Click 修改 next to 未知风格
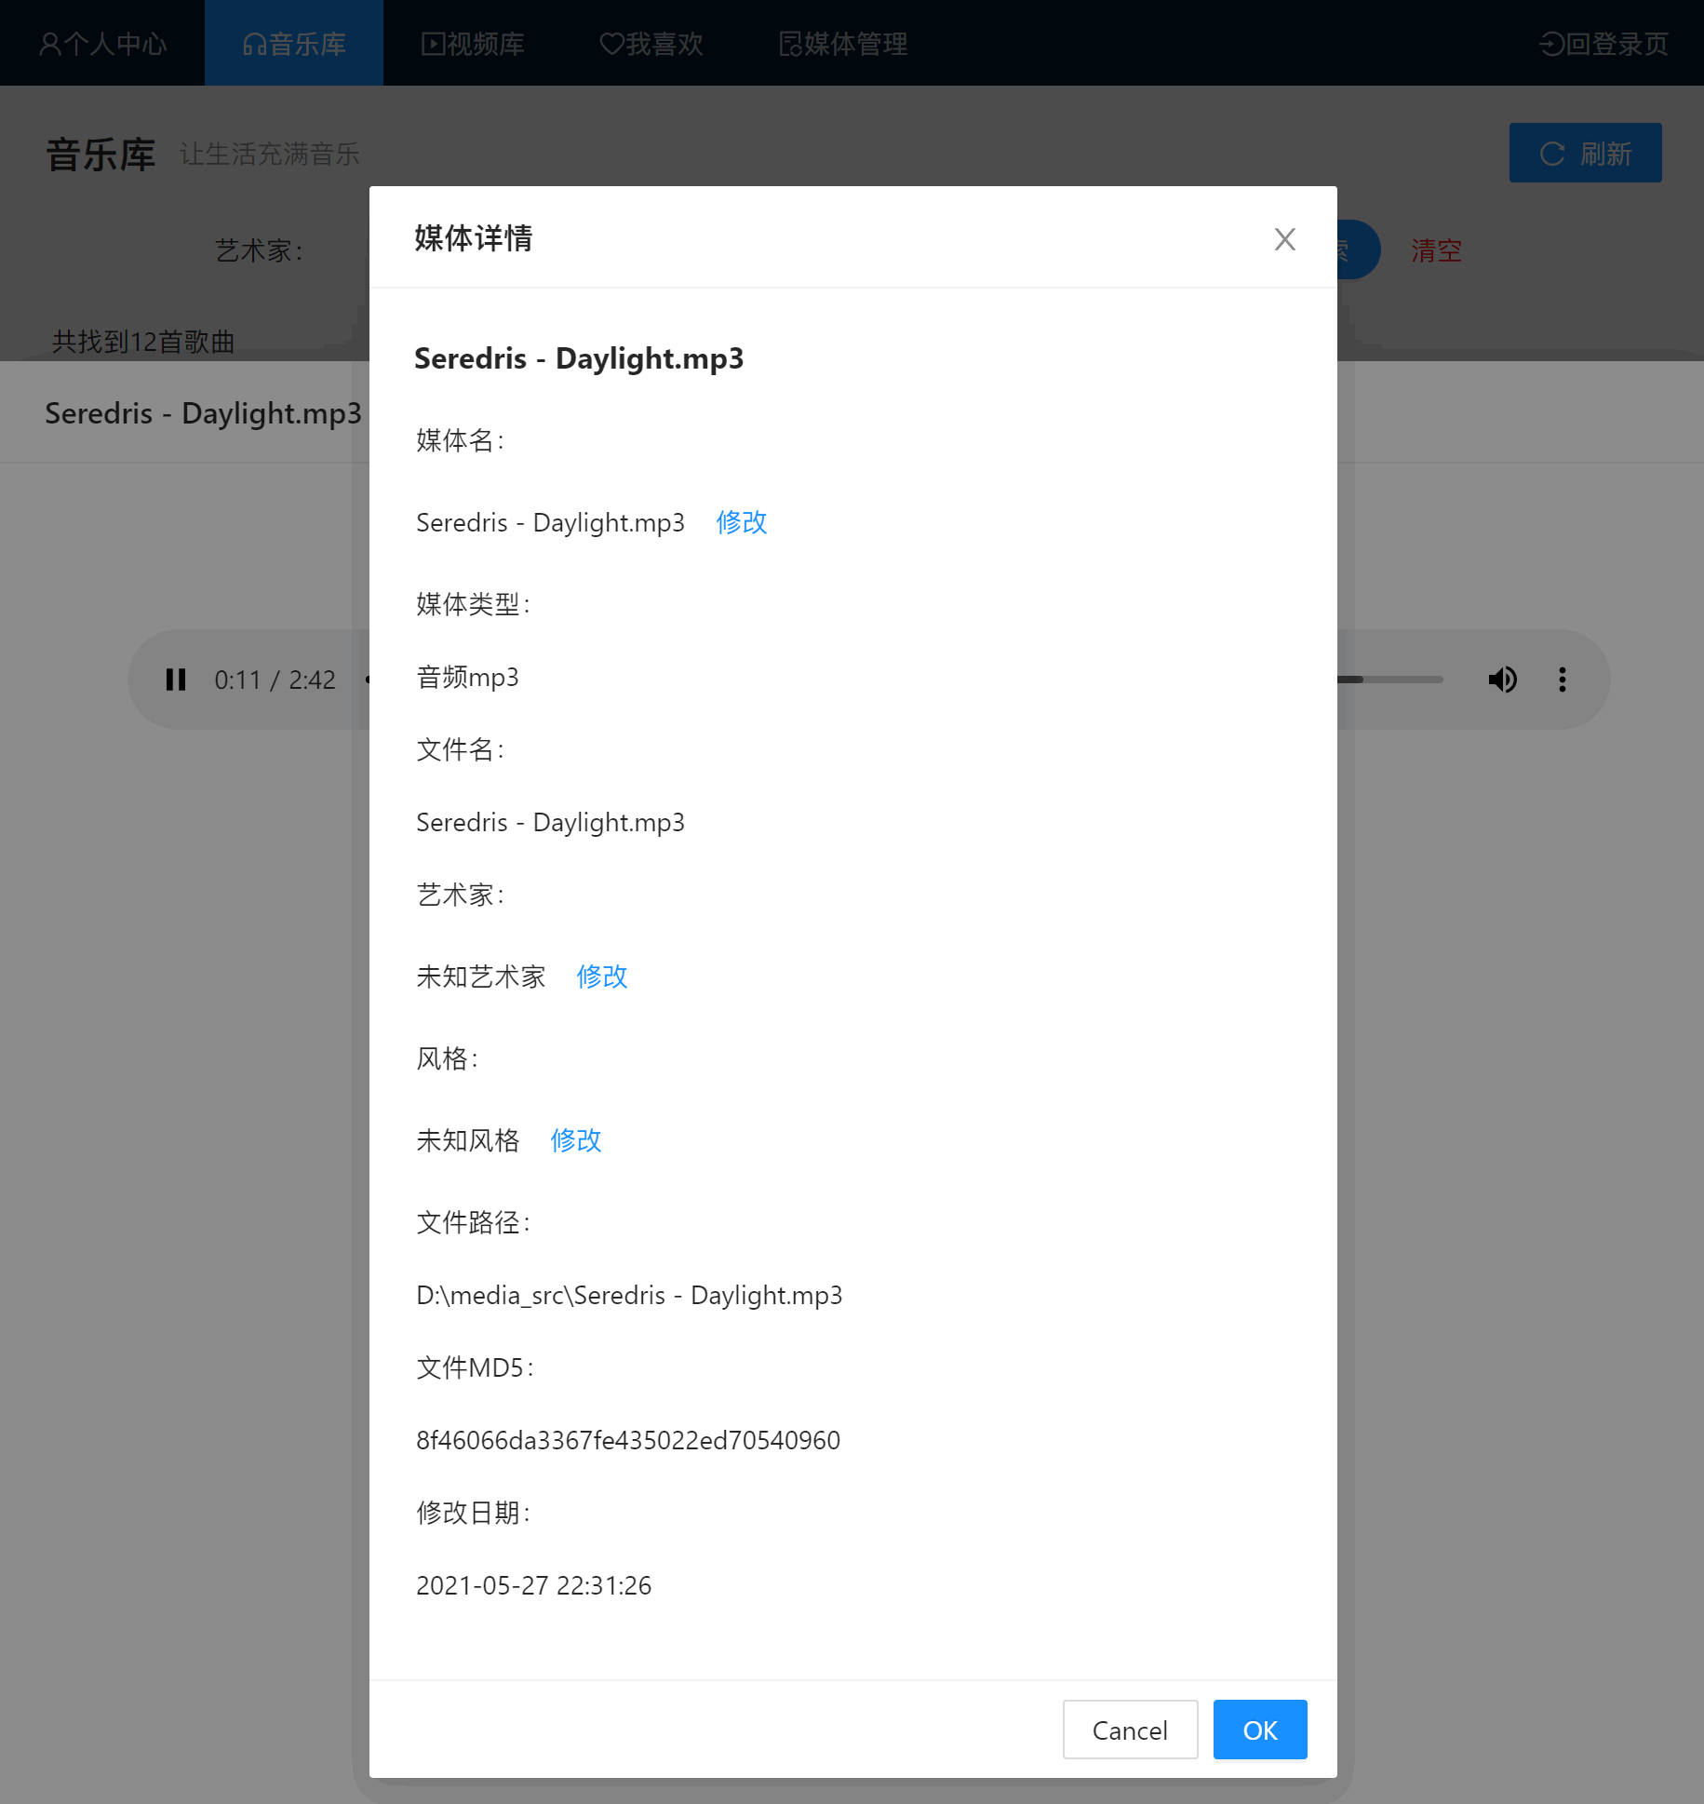The image size is (1704, 1804). (575, 1140)
